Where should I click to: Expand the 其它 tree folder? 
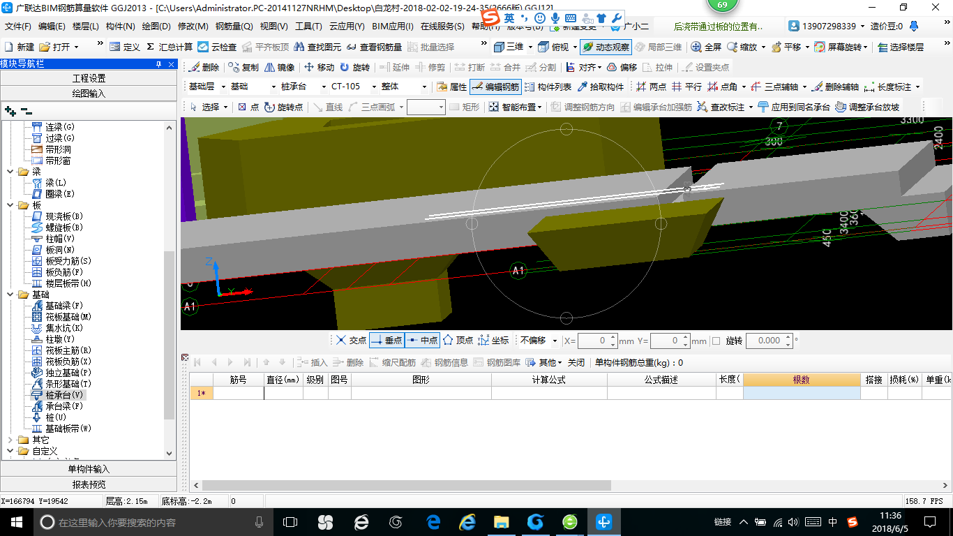click(10, 440)
